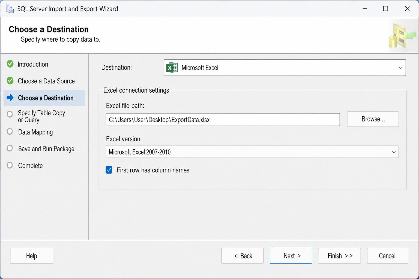Viewport: 419px width, 279px height.
Task: Open the Destination dropdown arrow
Action: 400,68
